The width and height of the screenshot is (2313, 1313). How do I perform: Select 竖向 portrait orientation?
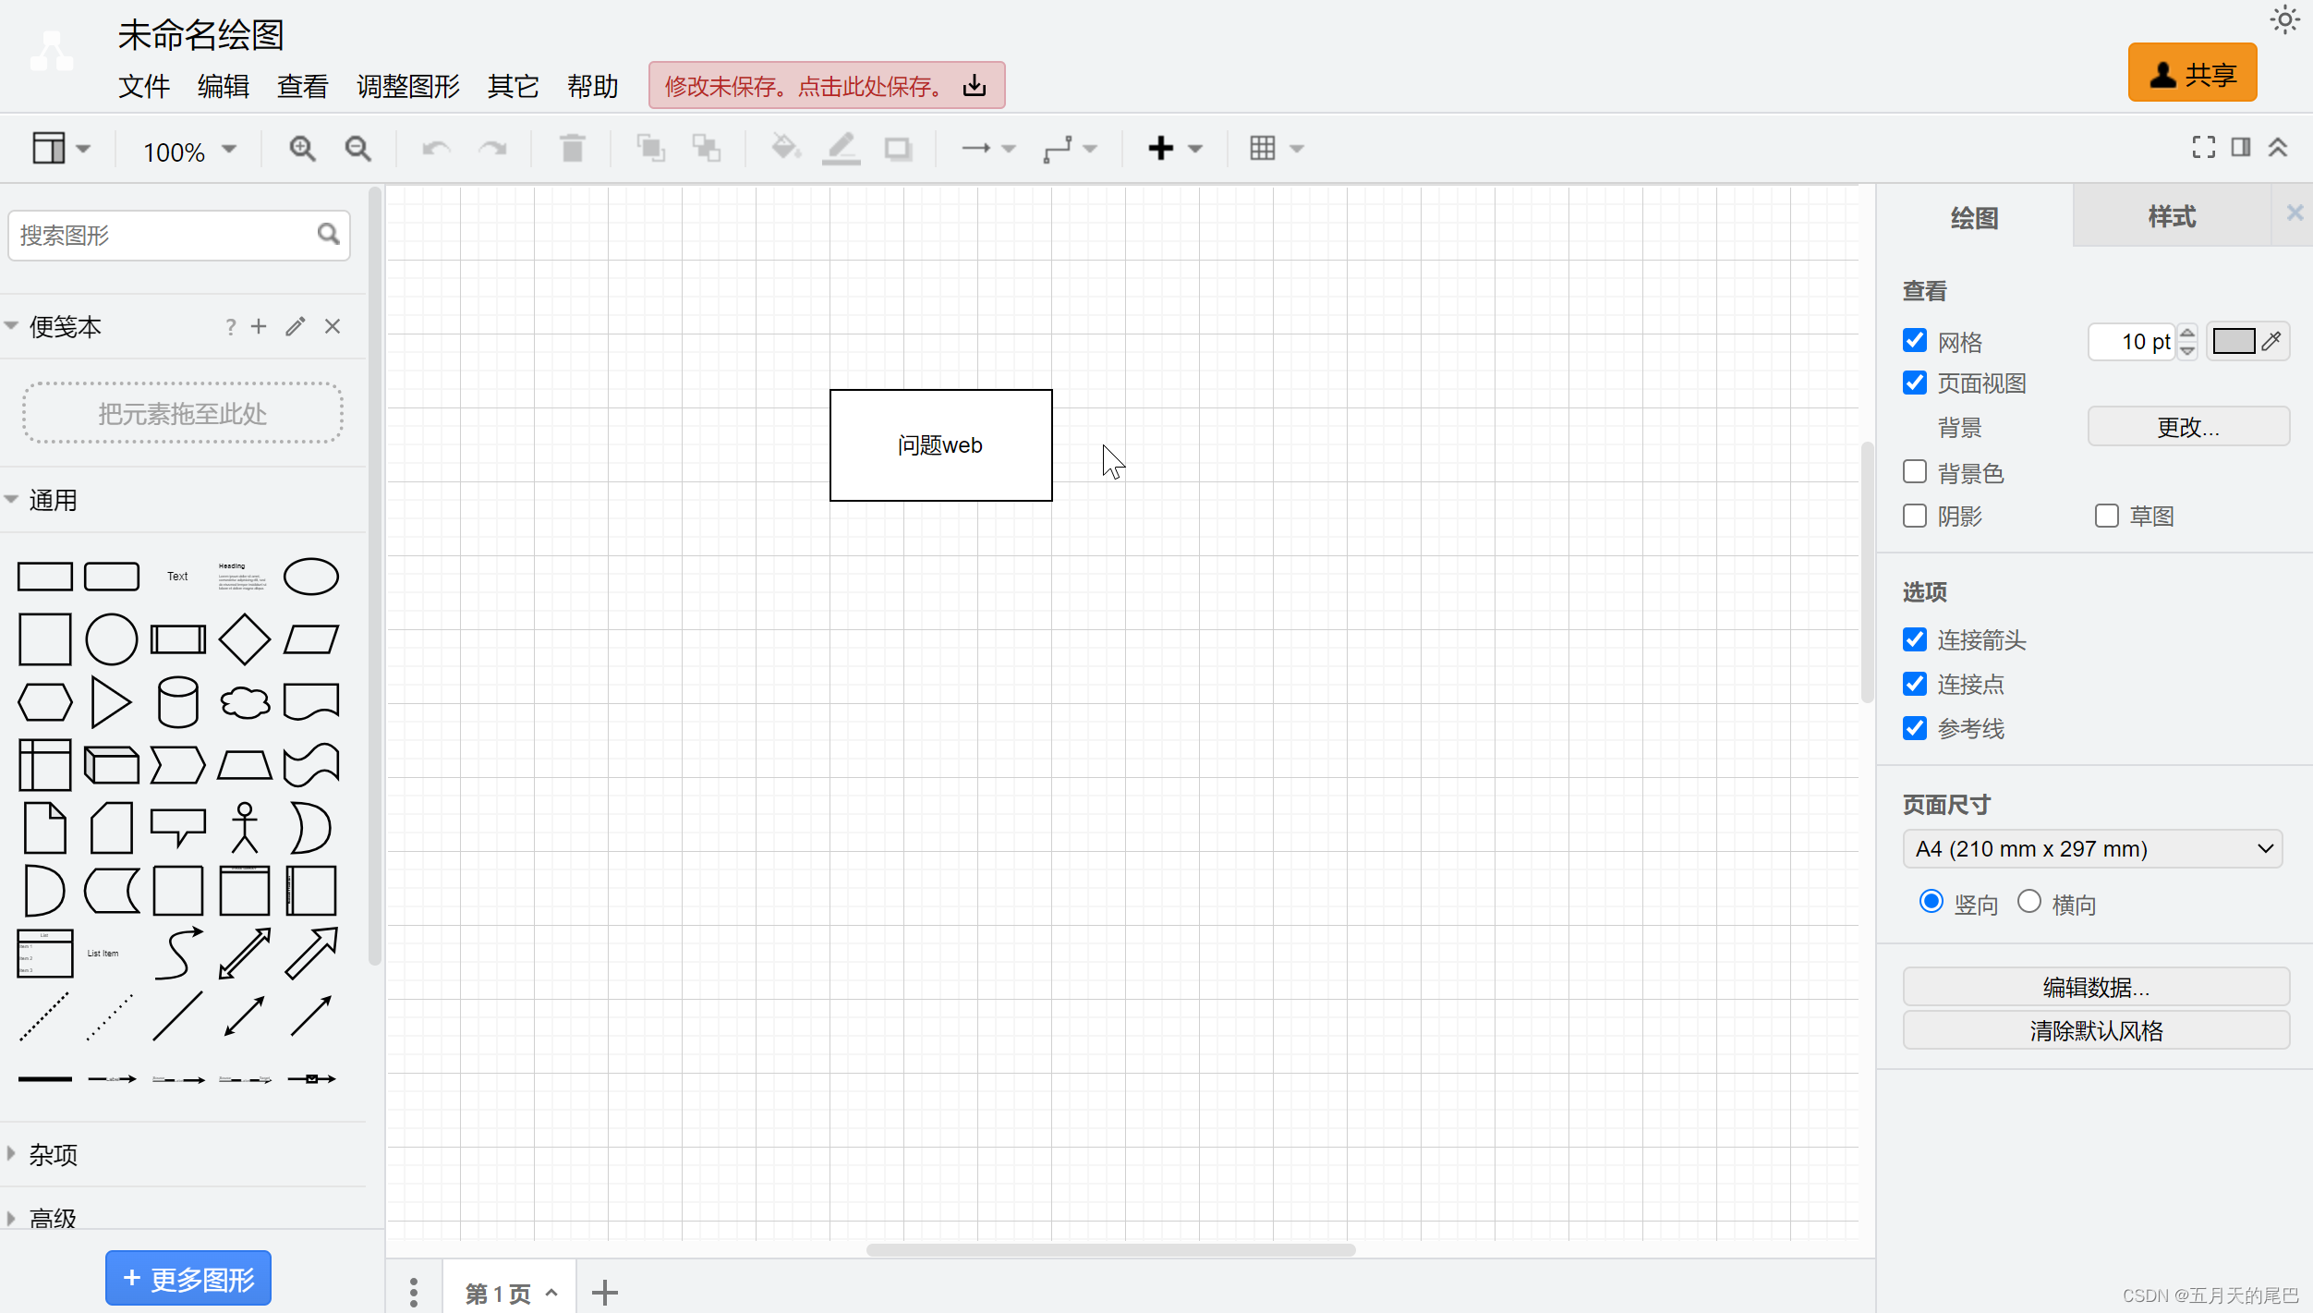[x=1932, y=902]
